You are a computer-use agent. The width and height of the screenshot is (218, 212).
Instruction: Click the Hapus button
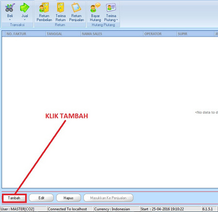(68, 198)
